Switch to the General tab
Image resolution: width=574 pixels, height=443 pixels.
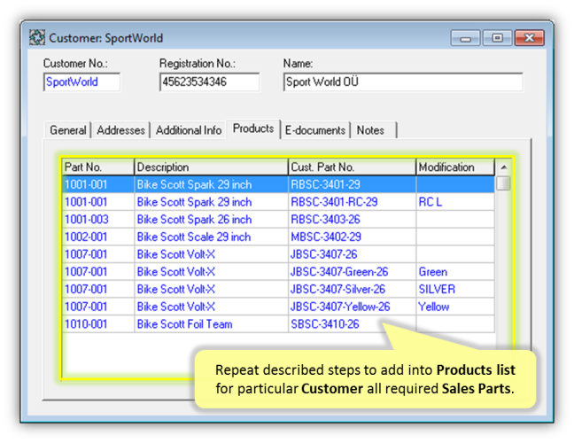(68, 130)
